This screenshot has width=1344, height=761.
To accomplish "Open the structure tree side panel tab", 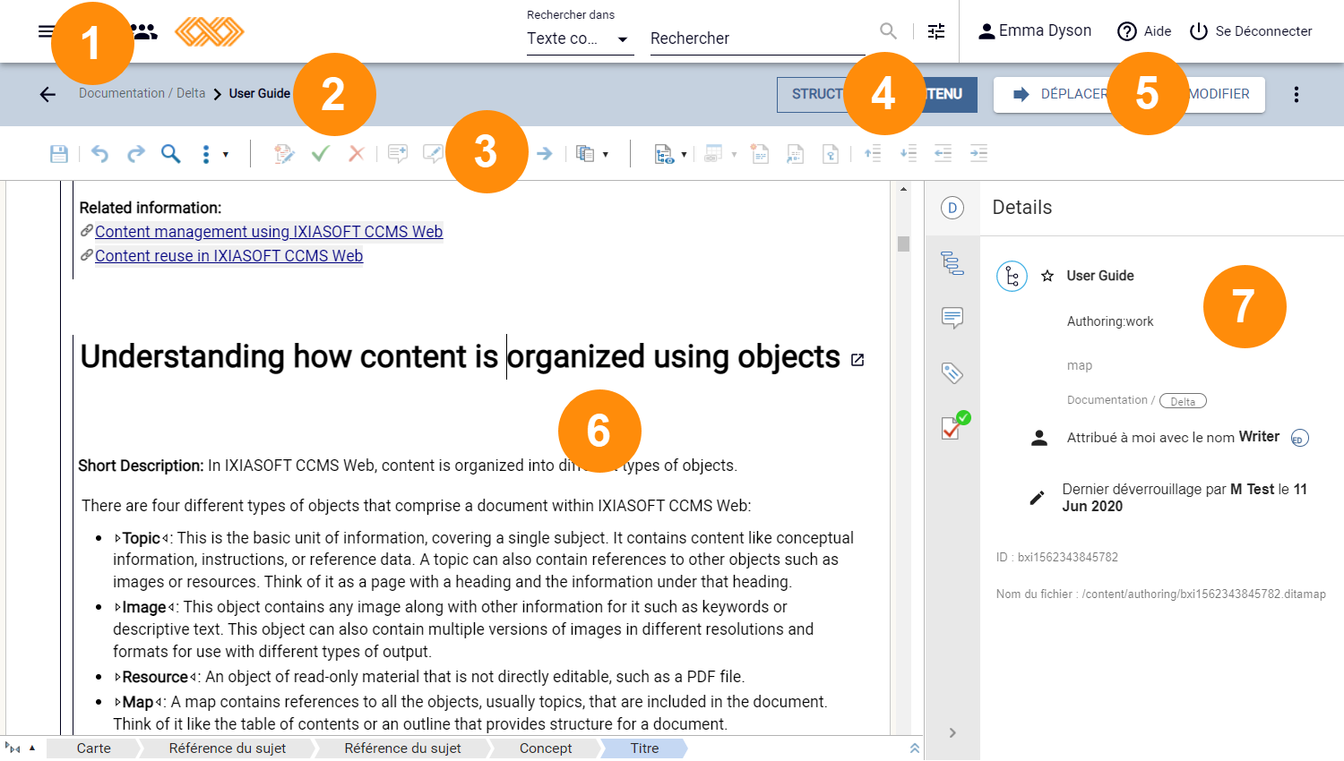I will coord(952,263).
